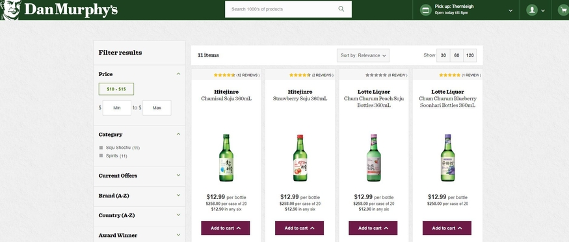Add Blueberry Soonhari to cart

[447, 228]
